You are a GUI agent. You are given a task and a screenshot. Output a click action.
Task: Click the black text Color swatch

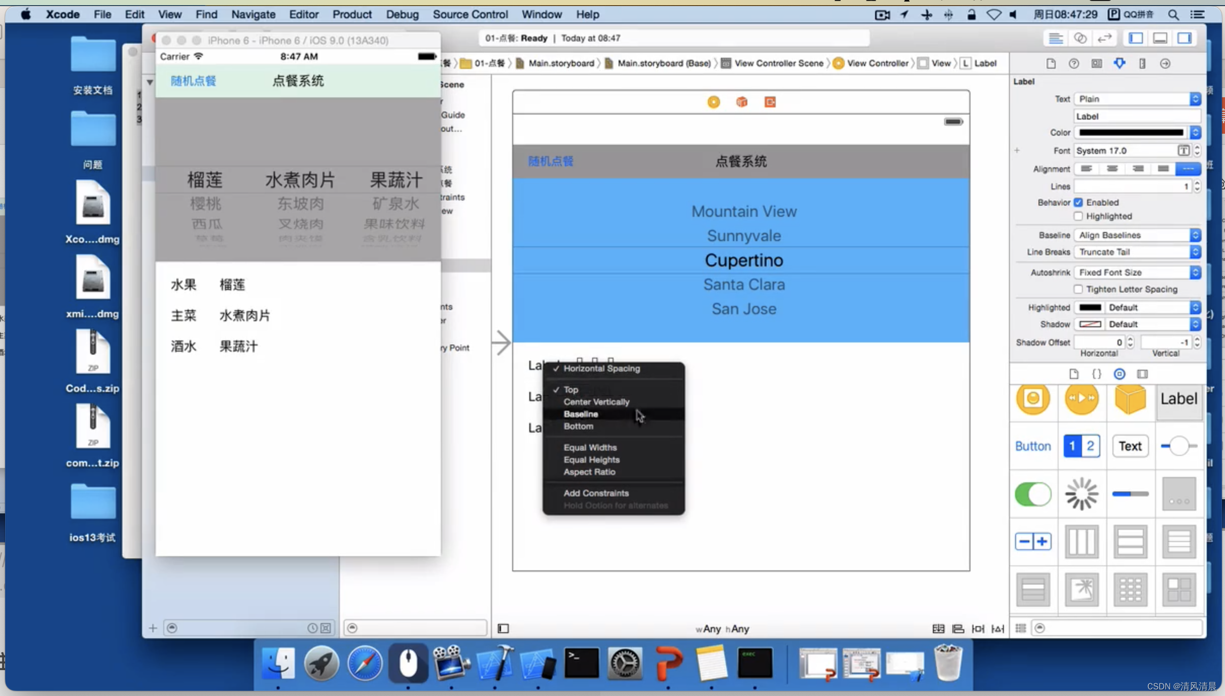point(1131,133)
